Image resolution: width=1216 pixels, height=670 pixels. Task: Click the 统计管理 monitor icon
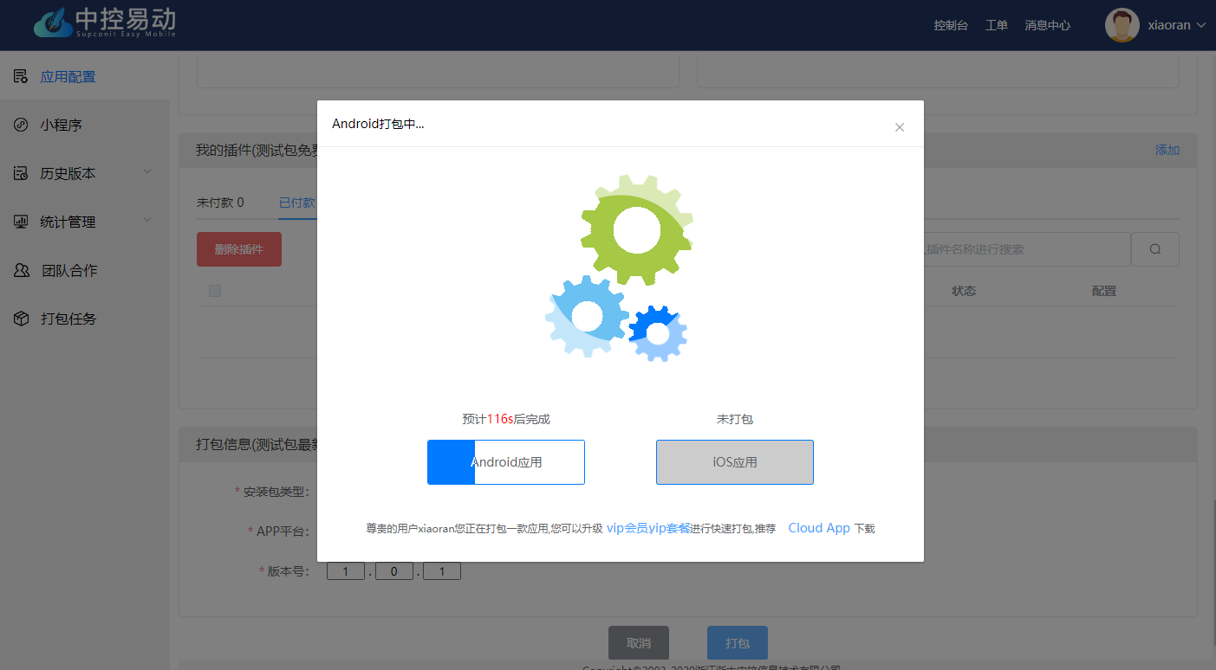pyautogui.click(x=21, y=222)
